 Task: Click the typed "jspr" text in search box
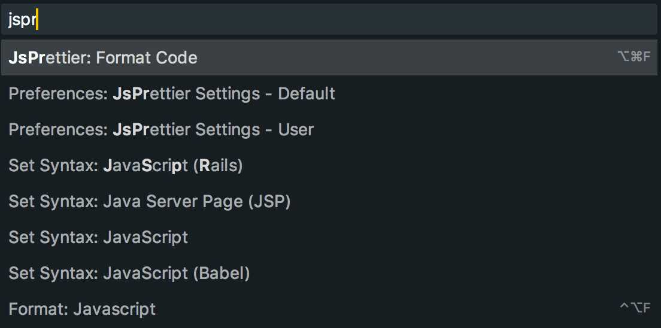pyautogui.click(x=22, y=21)
